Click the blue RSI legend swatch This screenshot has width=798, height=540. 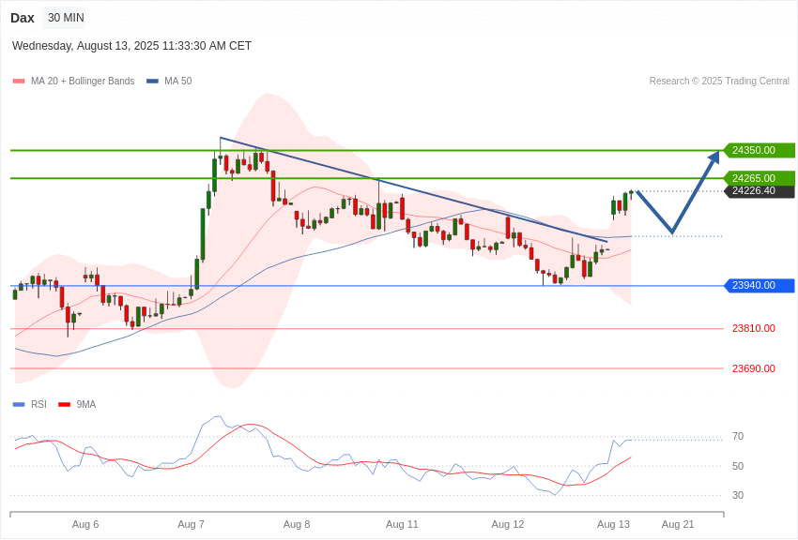[x=19, y=405]
